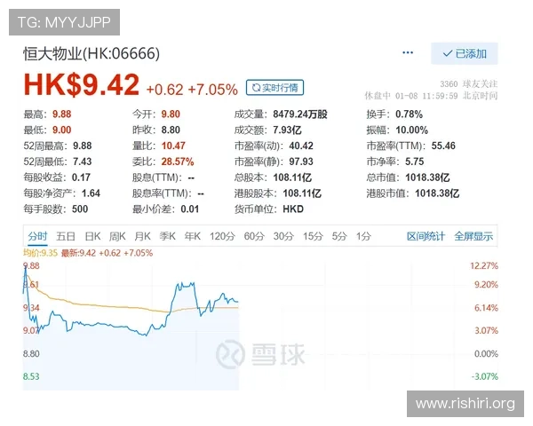Open the 周K chart tab

point(117,236)
